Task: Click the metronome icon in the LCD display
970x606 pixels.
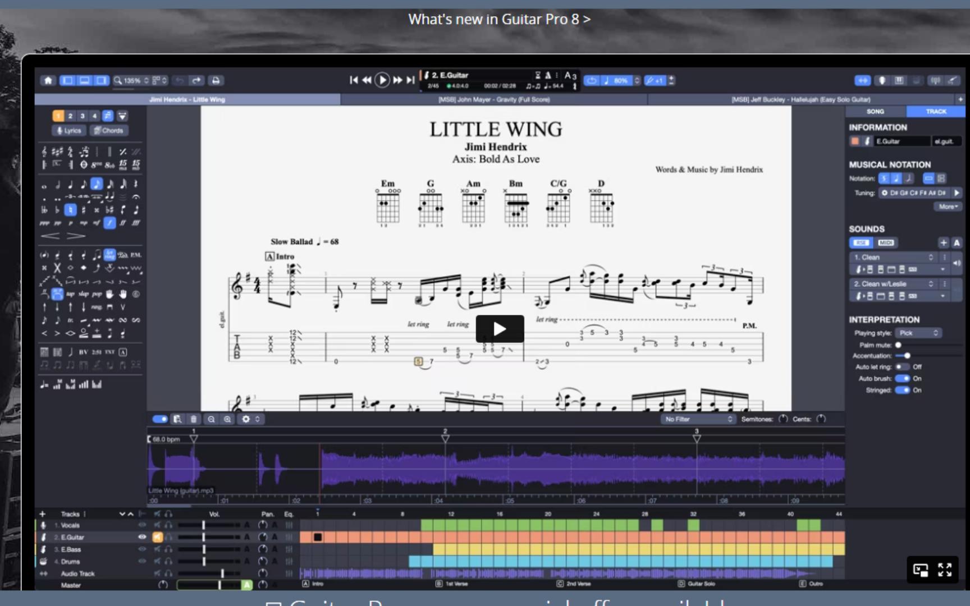Action: 548,75
